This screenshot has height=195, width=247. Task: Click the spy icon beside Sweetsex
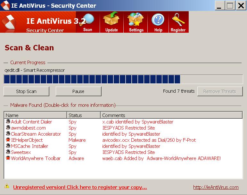tap(8, 152)
